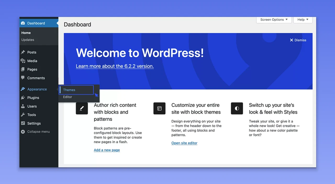Click the Collapse menu label
335x184 pixels.
click(x=38, y=132)
